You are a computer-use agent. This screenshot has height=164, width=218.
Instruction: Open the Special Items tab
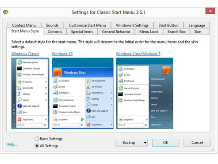82,31
